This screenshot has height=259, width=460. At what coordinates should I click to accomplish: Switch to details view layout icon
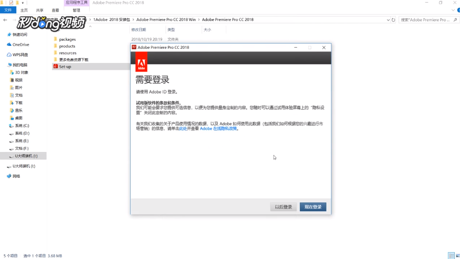click(451, 256)
